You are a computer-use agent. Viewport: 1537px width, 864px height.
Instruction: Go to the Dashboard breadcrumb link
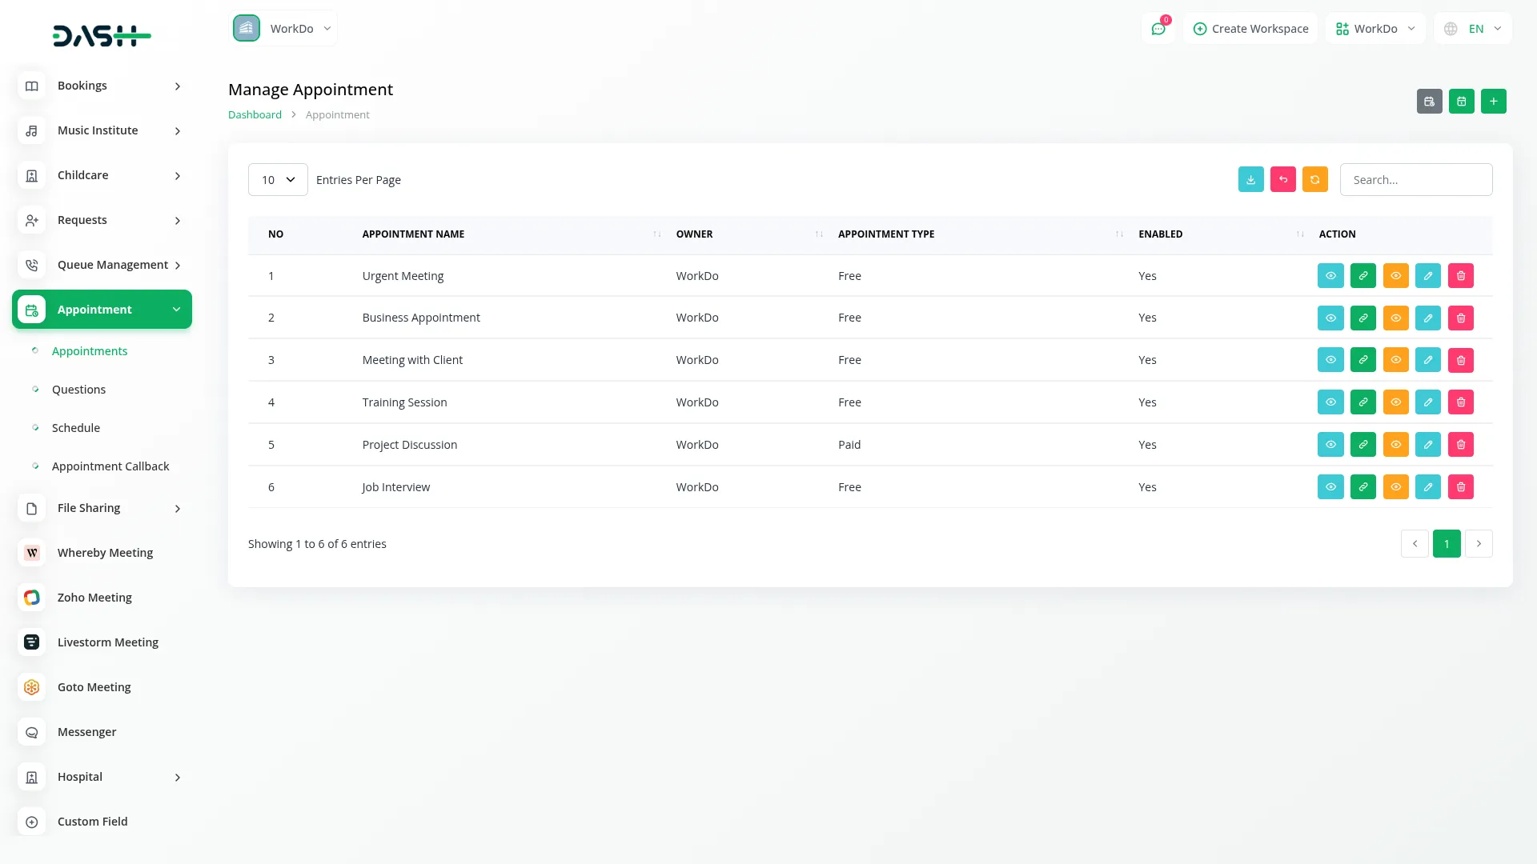click(x=255, y=115)
